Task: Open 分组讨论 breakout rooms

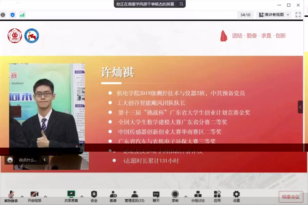Action: point(198,197)
